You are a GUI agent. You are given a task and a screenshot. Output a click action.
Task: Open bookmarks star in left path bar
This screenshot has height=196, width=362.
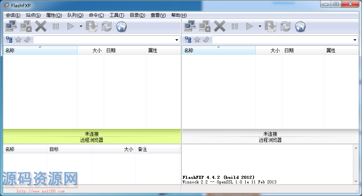pos(18,40)
